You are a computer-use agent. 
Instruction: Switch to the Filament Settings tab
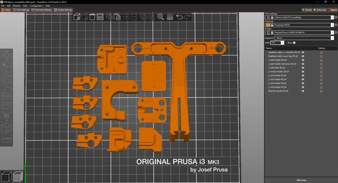41,10
